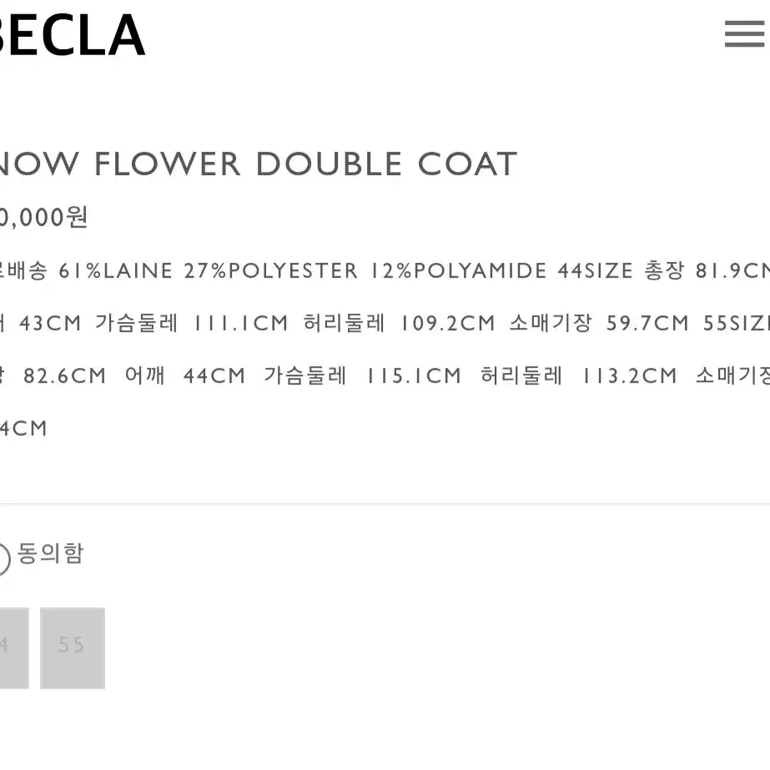Choose the size 44 option box
770x770 pixels.
click(14, 647)
